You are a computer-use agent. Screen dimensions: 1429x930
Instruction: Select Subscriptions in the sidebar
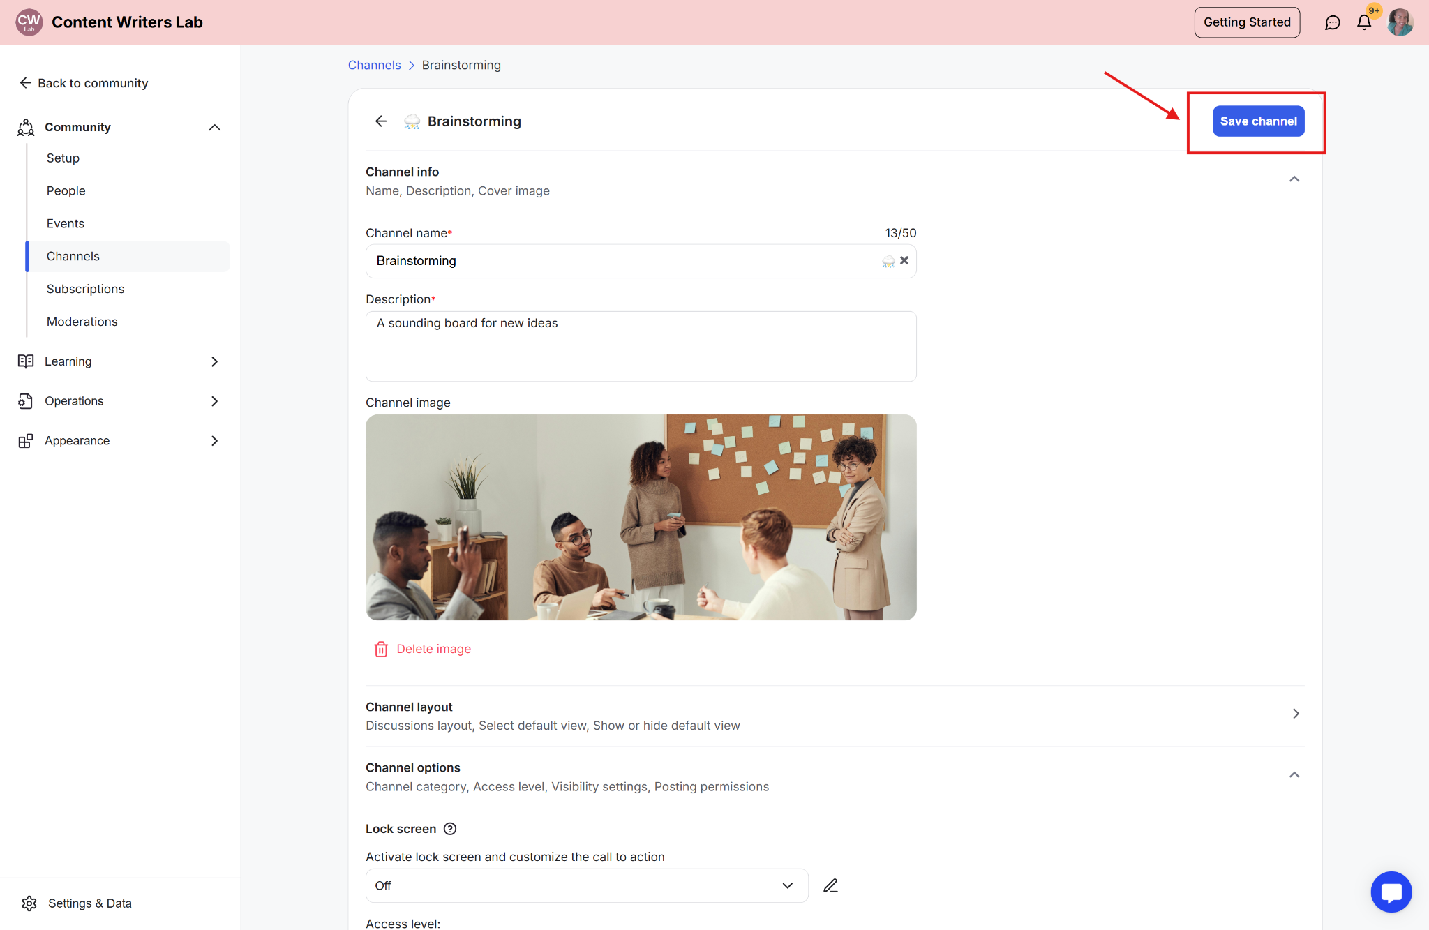click(85, 289)
